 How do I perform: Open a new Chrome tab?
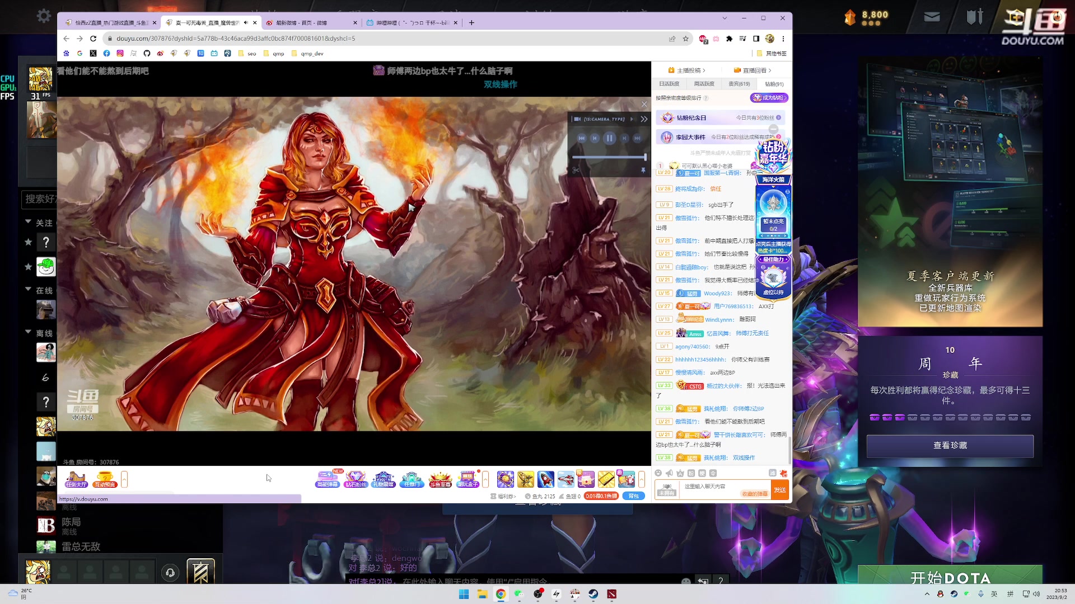click(471, 23)
